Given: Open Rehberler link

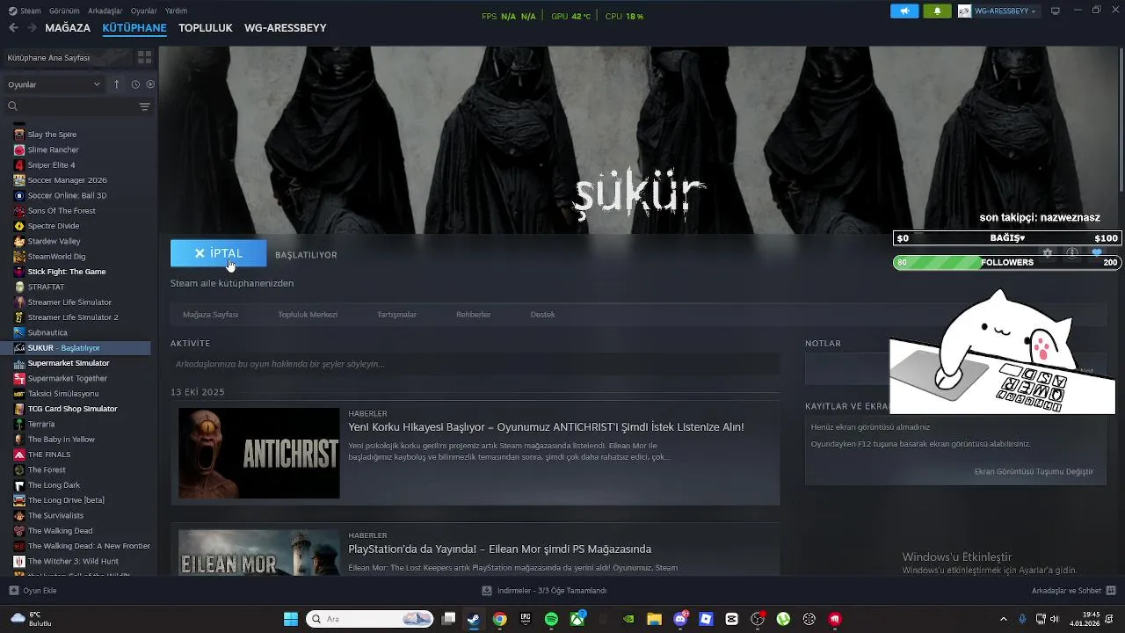Looking at the screenshot, I should coord(473,315).
